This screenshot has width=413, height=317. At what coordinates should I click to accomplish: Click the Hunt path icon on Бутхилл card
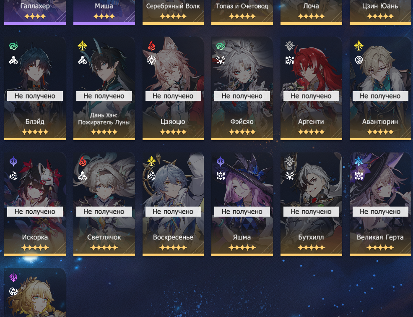pos(289,176)
